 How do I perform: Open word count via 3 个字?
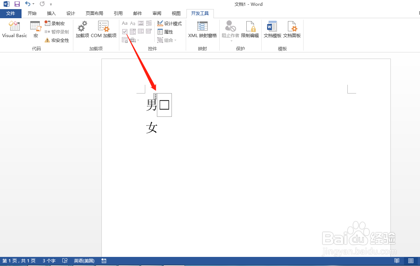(x=49, y=261)
